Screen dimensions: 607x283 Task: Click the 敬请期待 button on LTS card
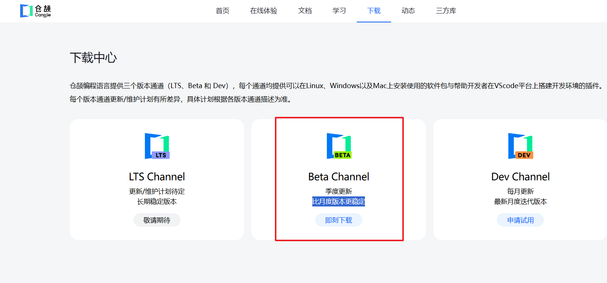[x=157, y=220]
